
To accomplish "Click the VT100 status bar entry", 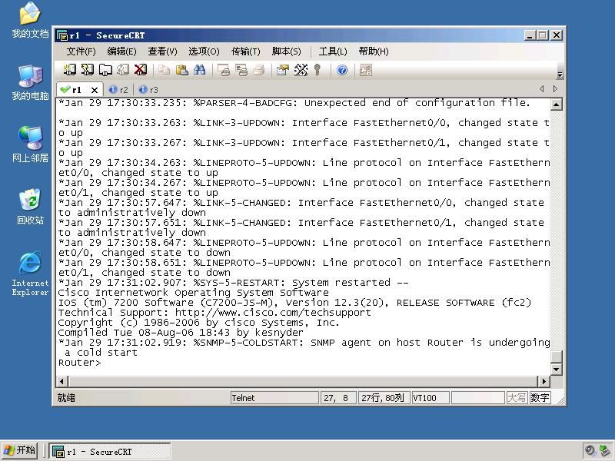I will [430, 398].
